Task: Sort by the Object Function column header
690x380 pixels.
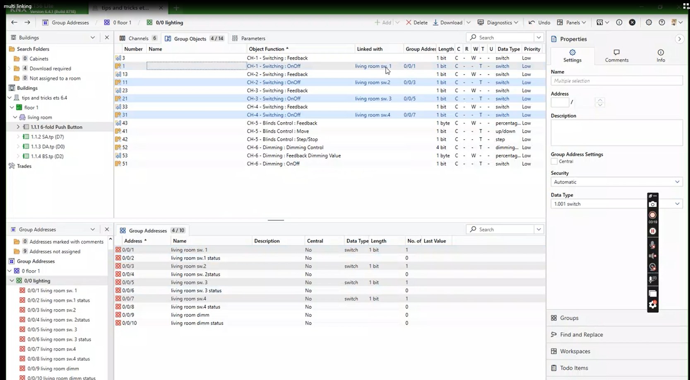Action: click(x=301, y=49)
